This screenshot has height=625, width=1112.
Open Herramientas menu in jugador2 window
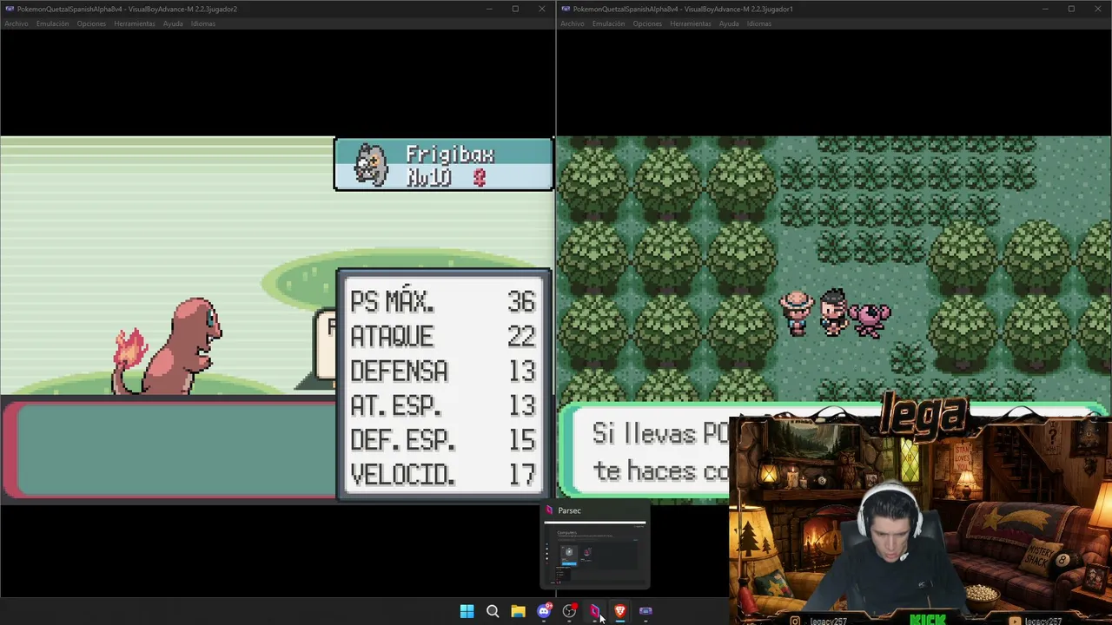[x=135, y=23]
